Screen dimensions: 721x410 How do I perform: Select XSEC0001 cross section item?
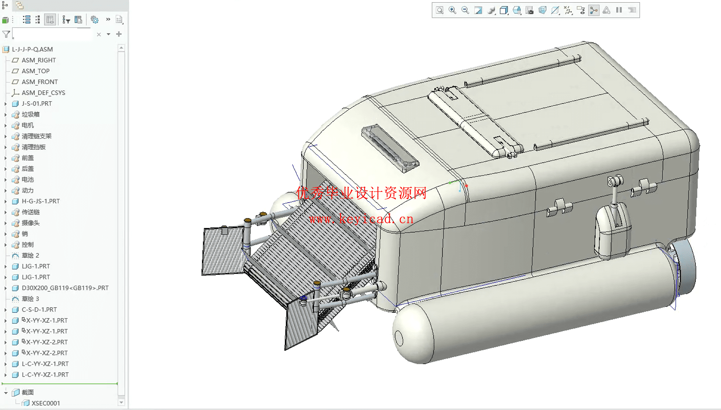click(x=45, y=403)
